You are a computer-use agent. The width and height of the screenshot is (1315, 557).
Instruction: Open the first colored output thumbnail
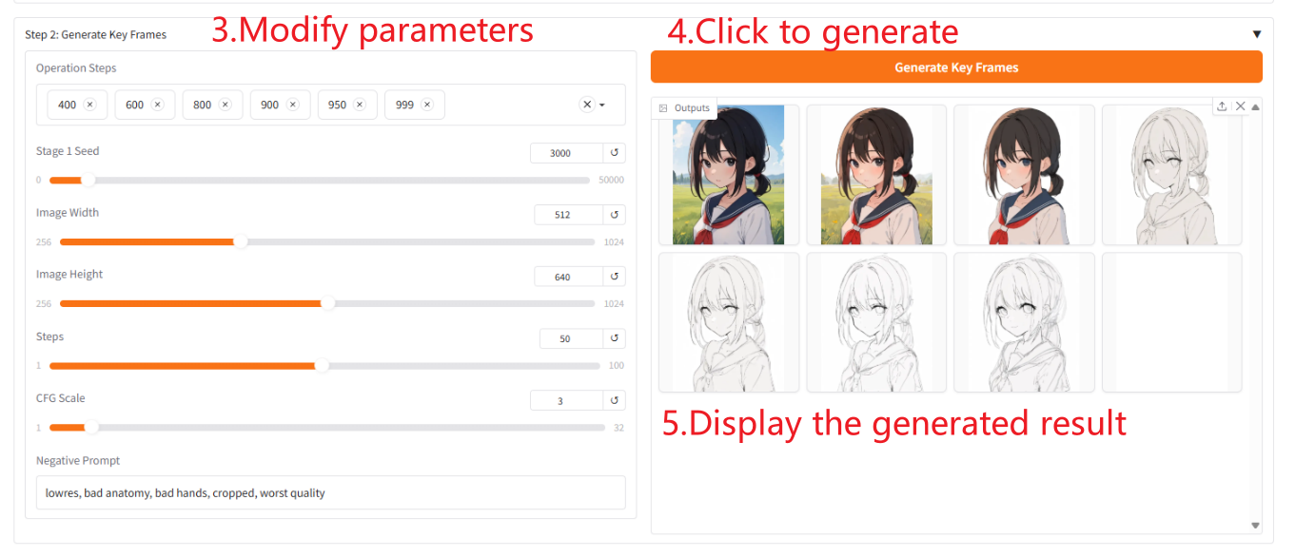[x=729, y=175]
